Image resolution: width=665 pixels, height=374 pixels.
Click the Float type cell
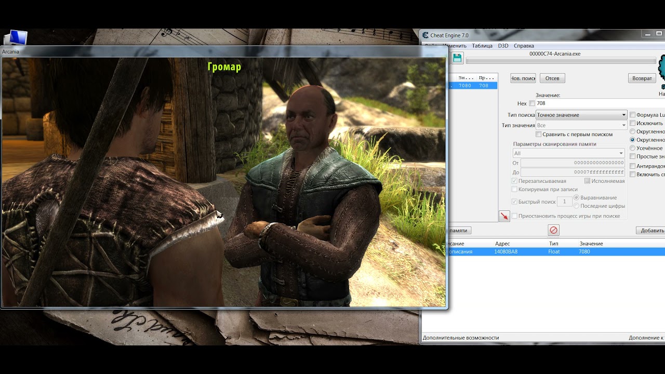coord(554,251)
